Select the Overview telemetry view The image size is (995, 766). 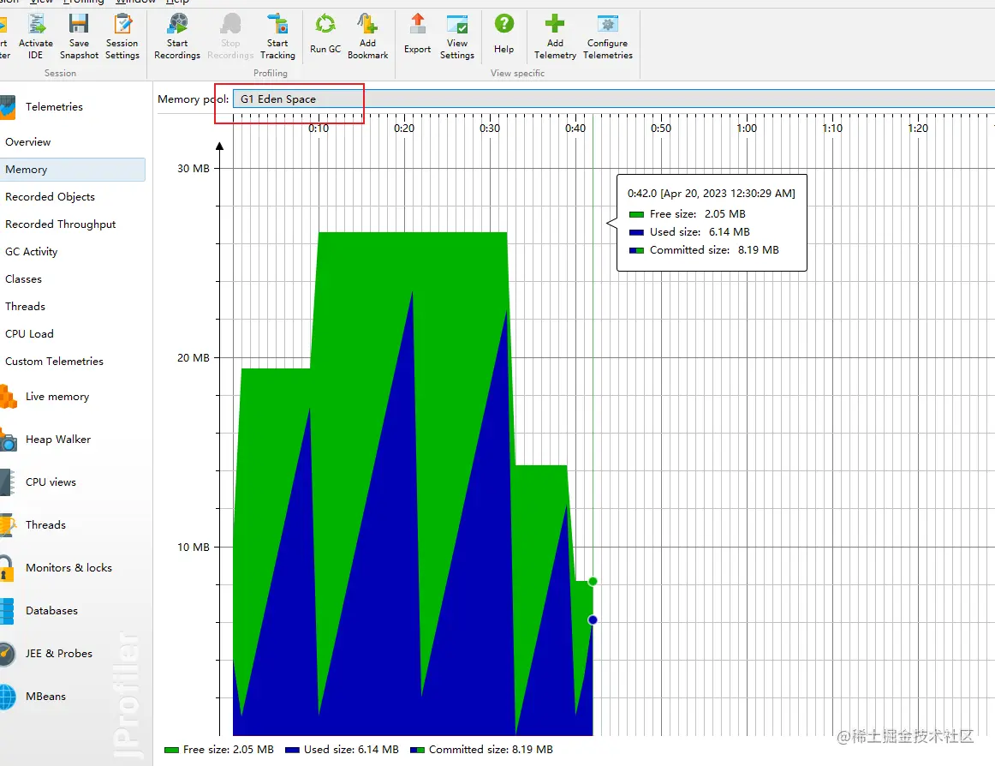(28, 142)
